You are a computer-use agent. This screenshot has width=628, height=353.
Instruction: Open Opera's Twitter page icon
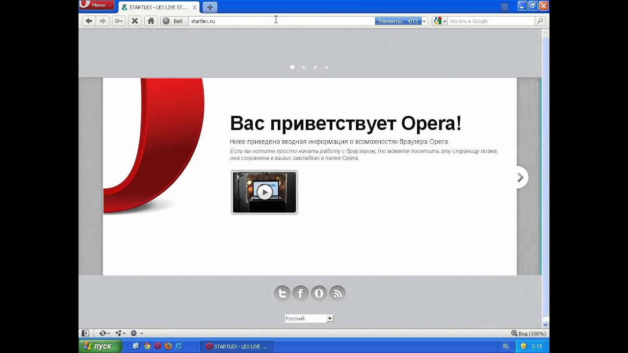point(282,294)
